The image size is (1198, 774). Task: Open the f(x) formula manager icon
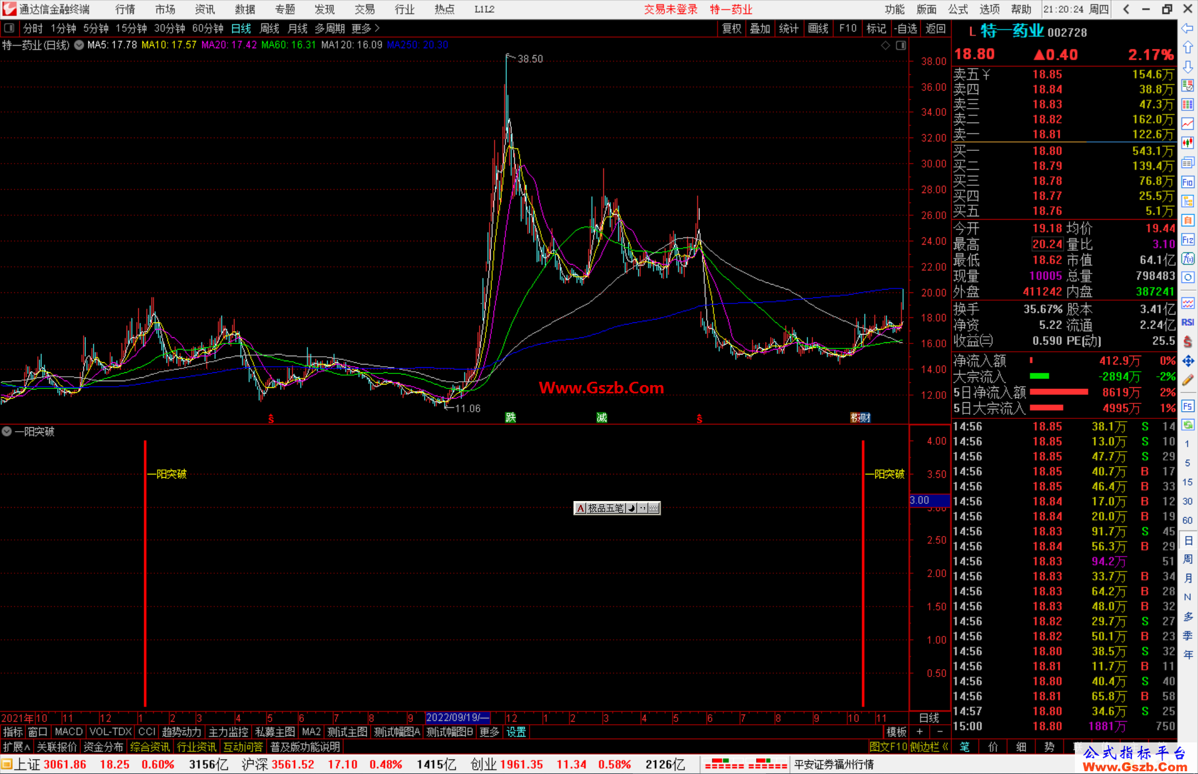click(1187, 259)
